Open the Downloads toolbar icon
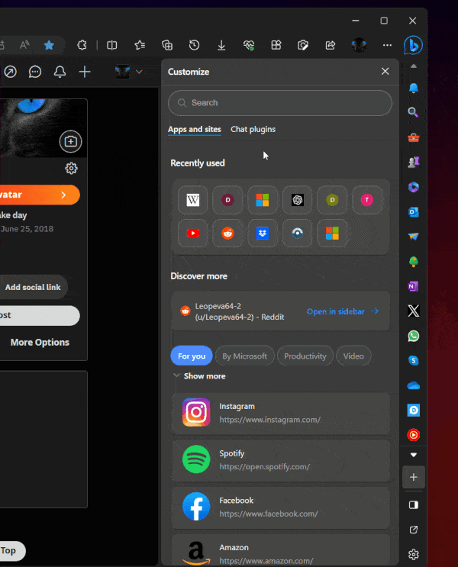Screen dimensions: 458x567 (x=221, y=45)
